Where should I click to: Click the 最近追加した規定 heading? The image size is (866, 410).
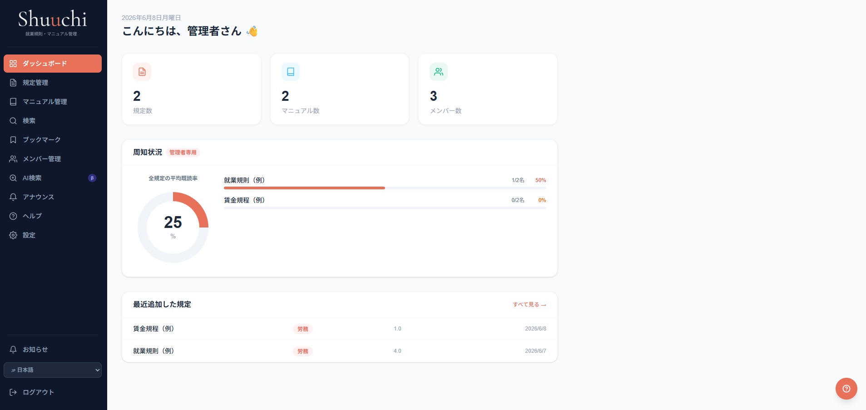162,304
